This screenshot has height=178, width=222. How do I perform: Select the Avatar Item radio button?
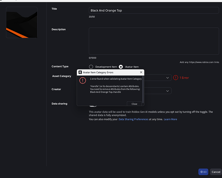click(121, 67)
